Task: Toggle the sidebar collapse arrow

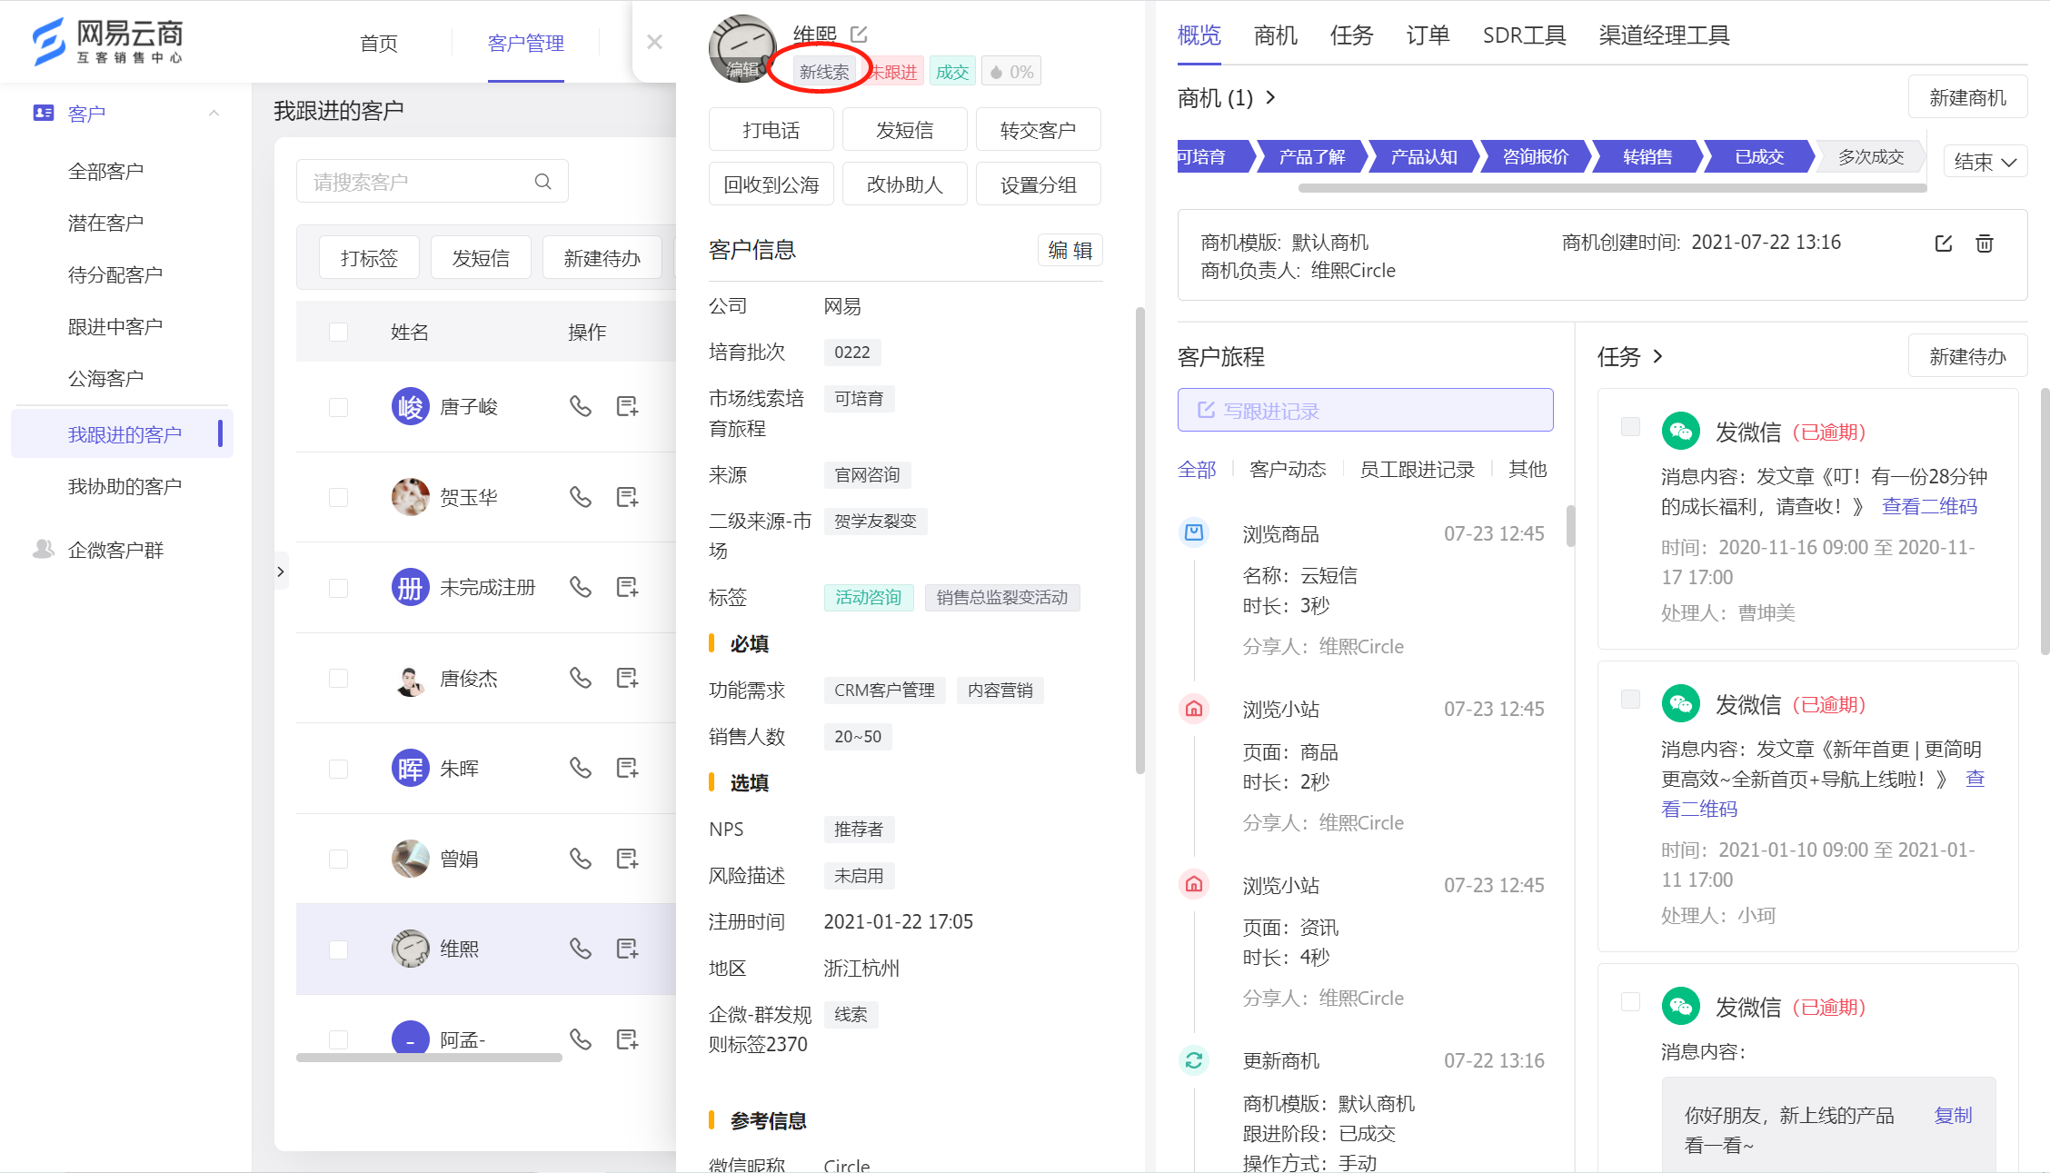Action: (x=280, y=572)
